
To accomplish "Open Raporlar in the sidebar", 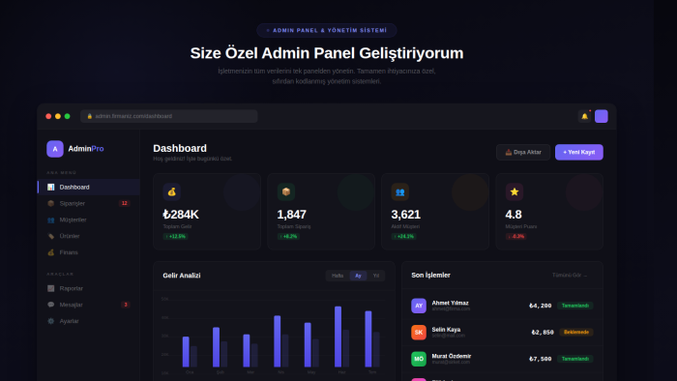I will tap(89, 288).
